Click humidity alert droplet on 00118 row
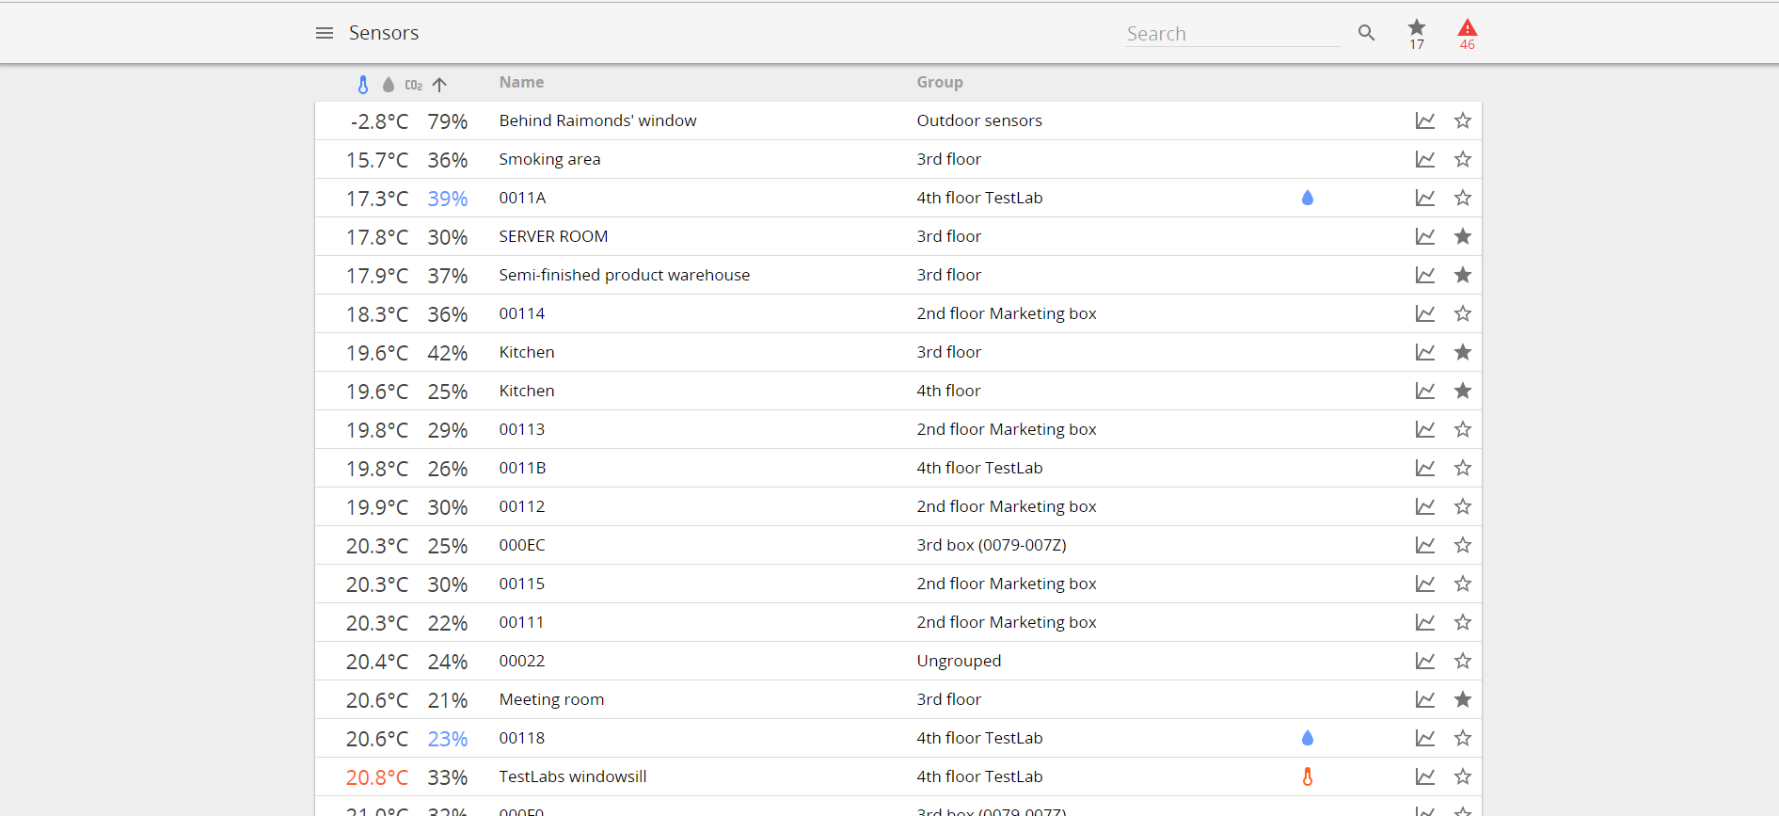Image resolution: width=1779 pixels, height=816 pixels. pos(1308,738)
